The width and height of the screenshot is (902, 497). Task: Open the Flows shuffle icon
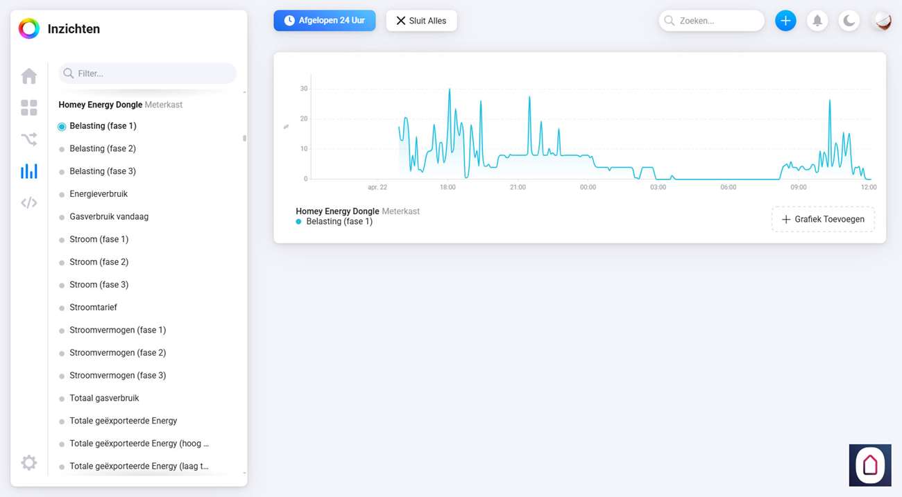click(29, 139)
